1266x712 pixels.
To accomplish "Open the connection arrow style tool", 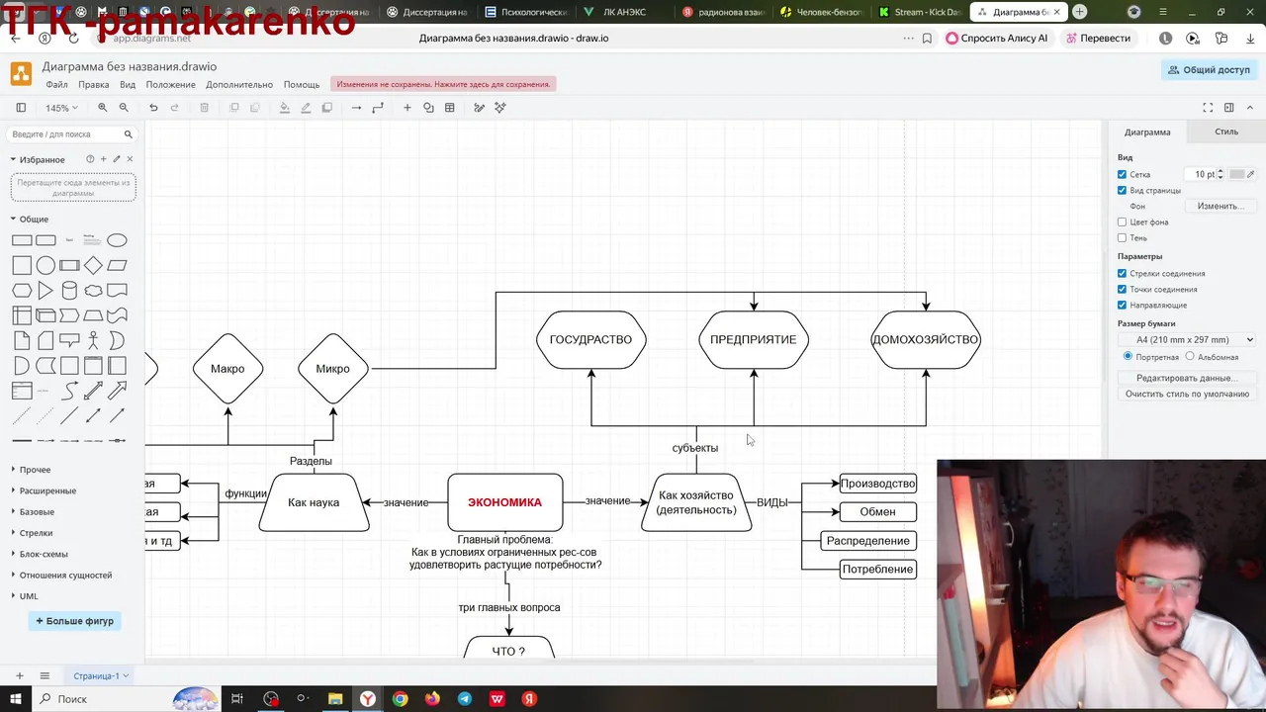I will click(x=356, y=108).
